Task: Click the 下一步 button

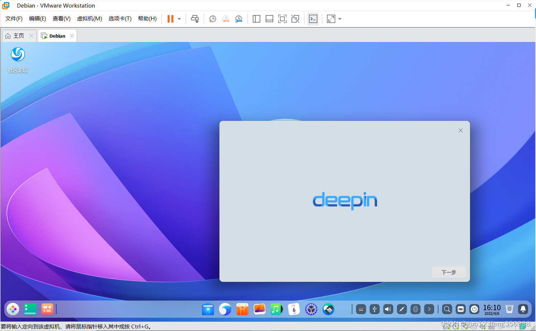Action: [449, 273]
